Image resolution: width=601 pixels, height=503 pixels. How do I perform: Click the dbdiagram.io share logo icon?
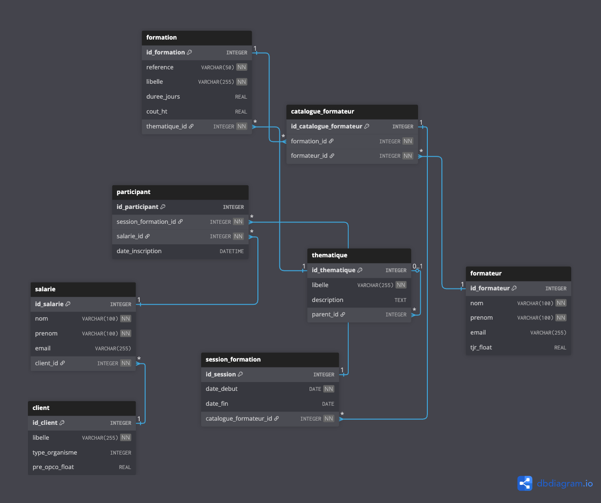[525, 483]
